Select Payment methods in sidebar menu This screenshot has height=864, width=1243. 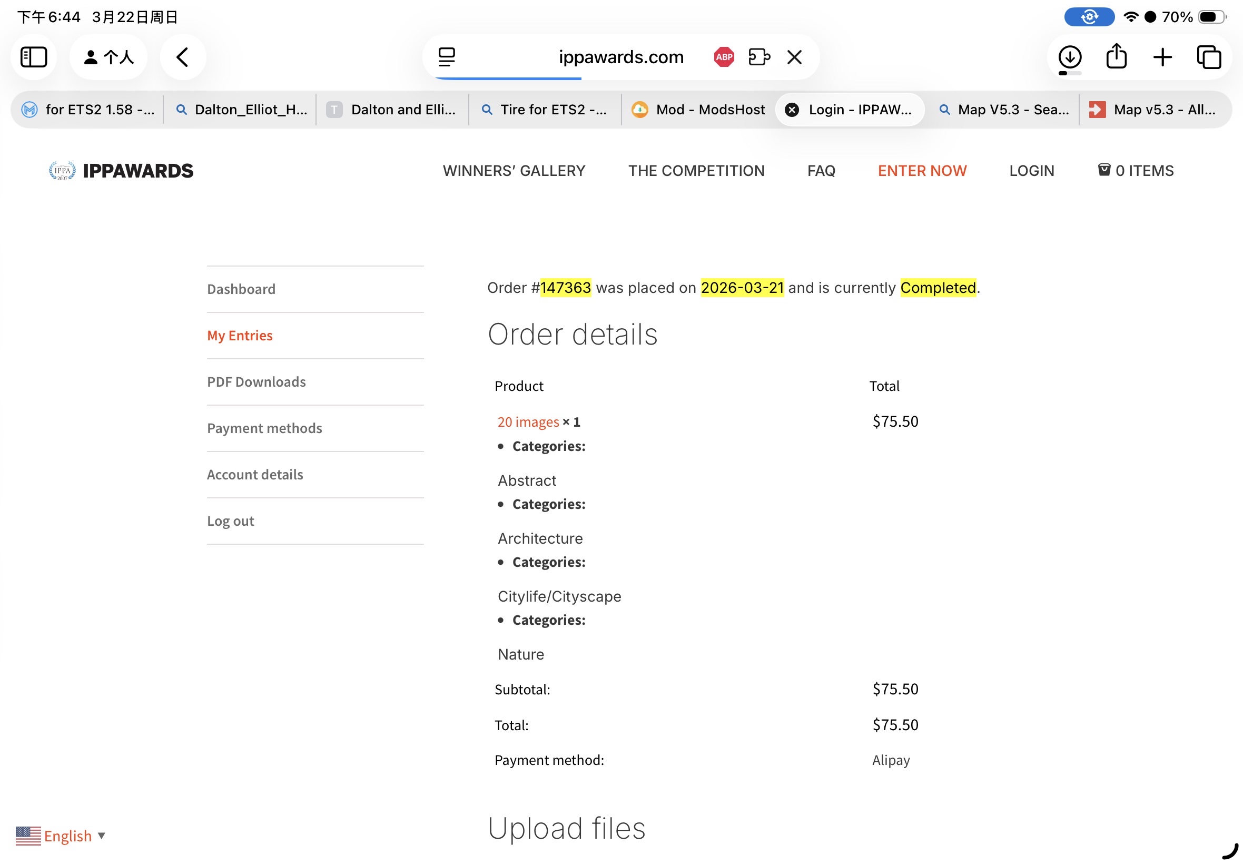[x=264, y=428]
